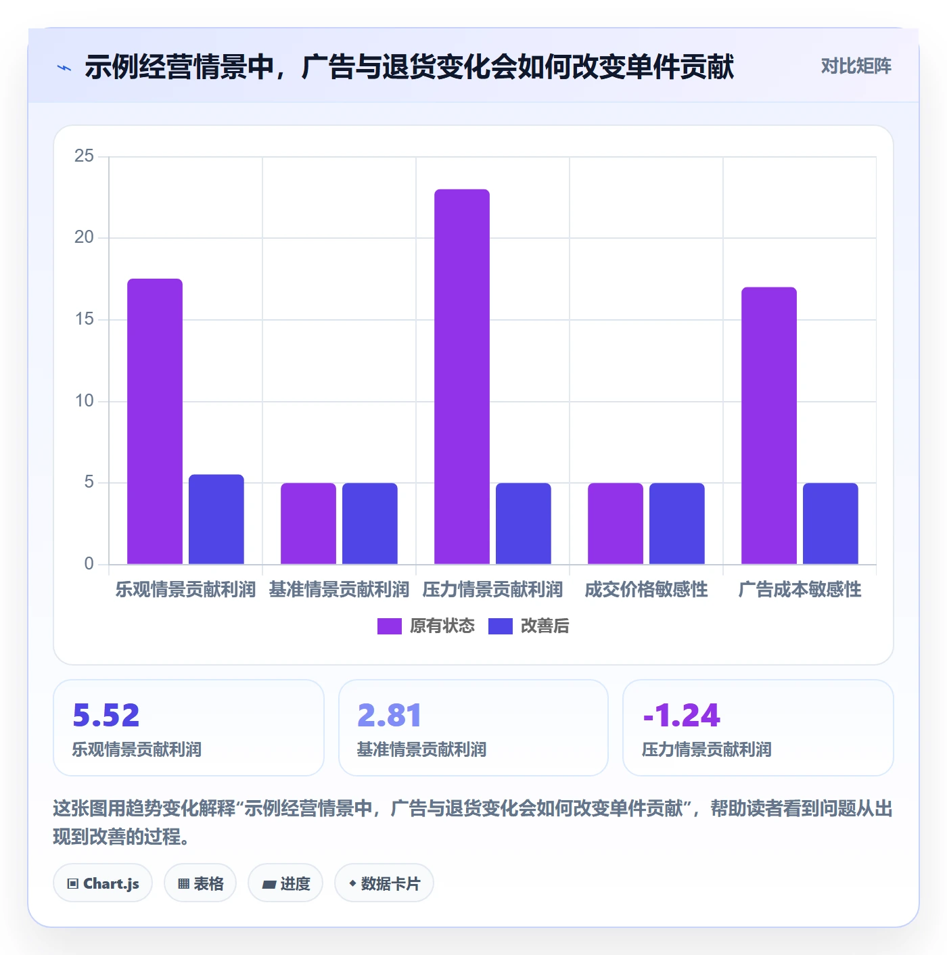Click the x-axis label 乐观情景贡献利润
The height and width of the screenshot is (955, 947).
(x=185, y=590)
